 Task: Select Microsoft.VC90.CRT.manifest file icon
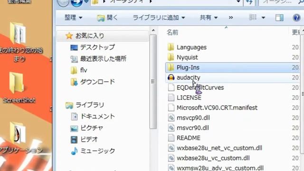click(x=171, y=108)
